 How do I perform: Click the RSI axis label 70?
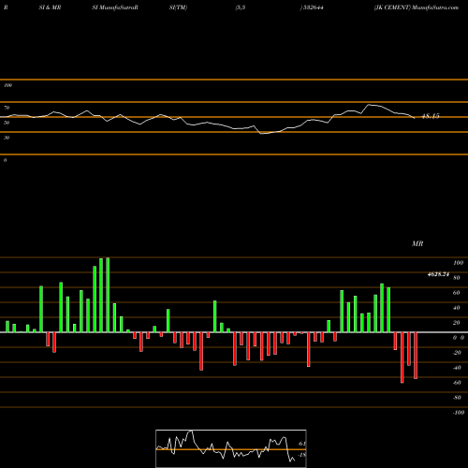7,108
